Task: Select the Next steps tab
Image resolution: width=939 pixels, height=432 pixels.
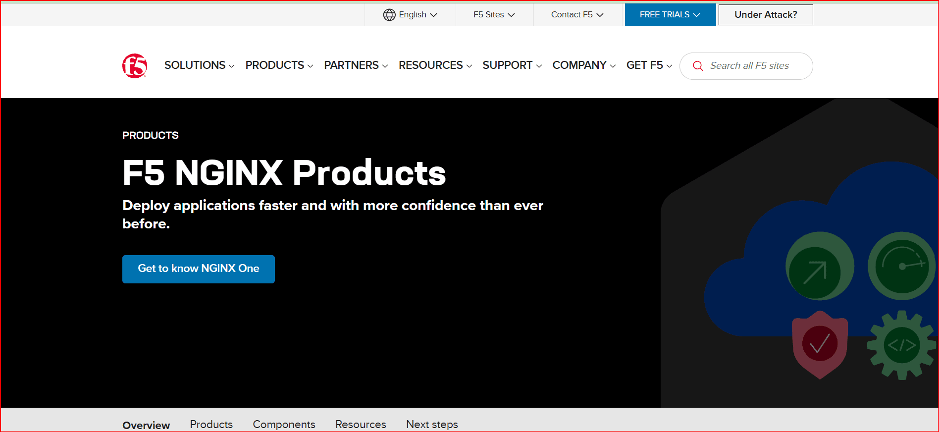Action: [432, 424]
